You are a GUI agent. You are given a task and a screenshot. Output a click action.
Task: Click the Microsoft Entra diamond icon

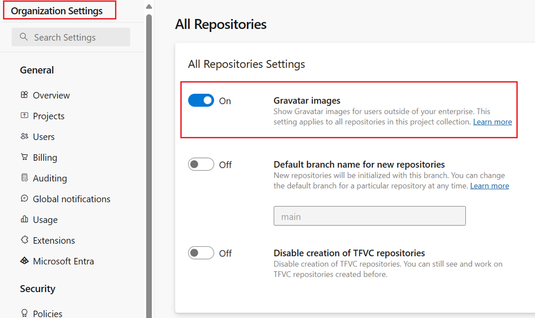point(25,261)
